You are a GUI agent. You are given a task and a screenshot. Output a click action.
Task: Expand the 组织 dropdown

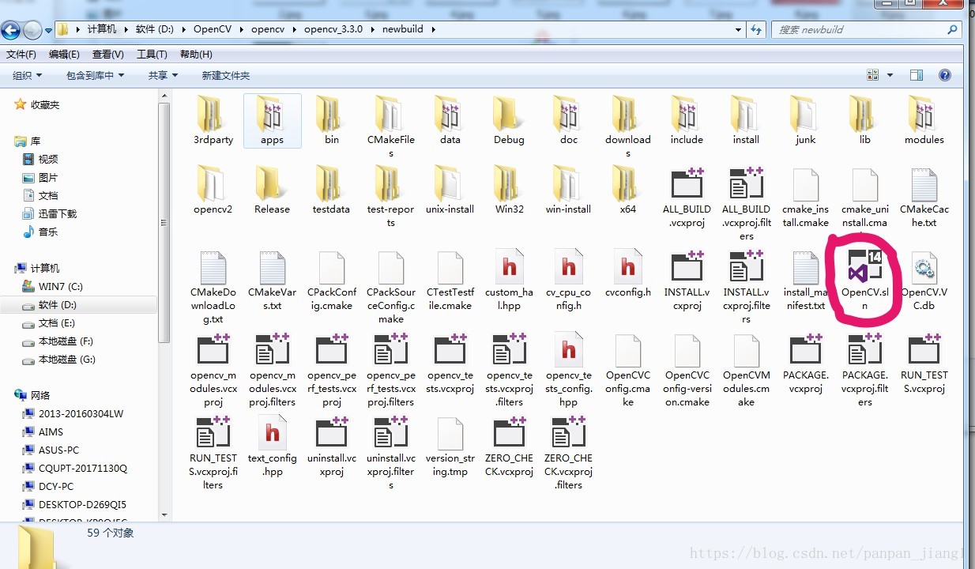28,75
